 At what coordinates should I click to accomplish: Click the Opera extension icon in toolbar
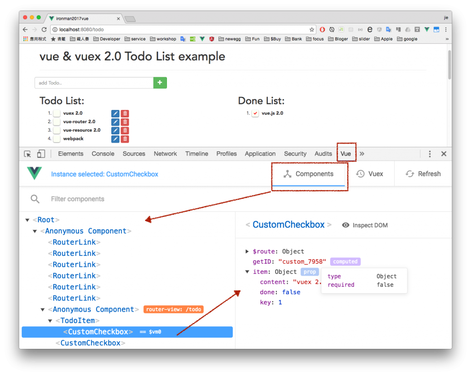[322, 29]
